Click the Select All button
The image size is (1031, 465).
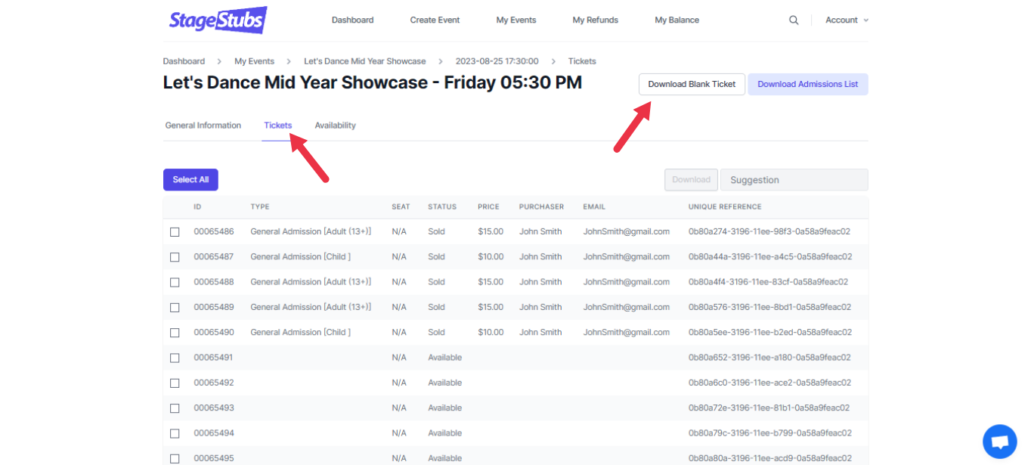[190, 180]
